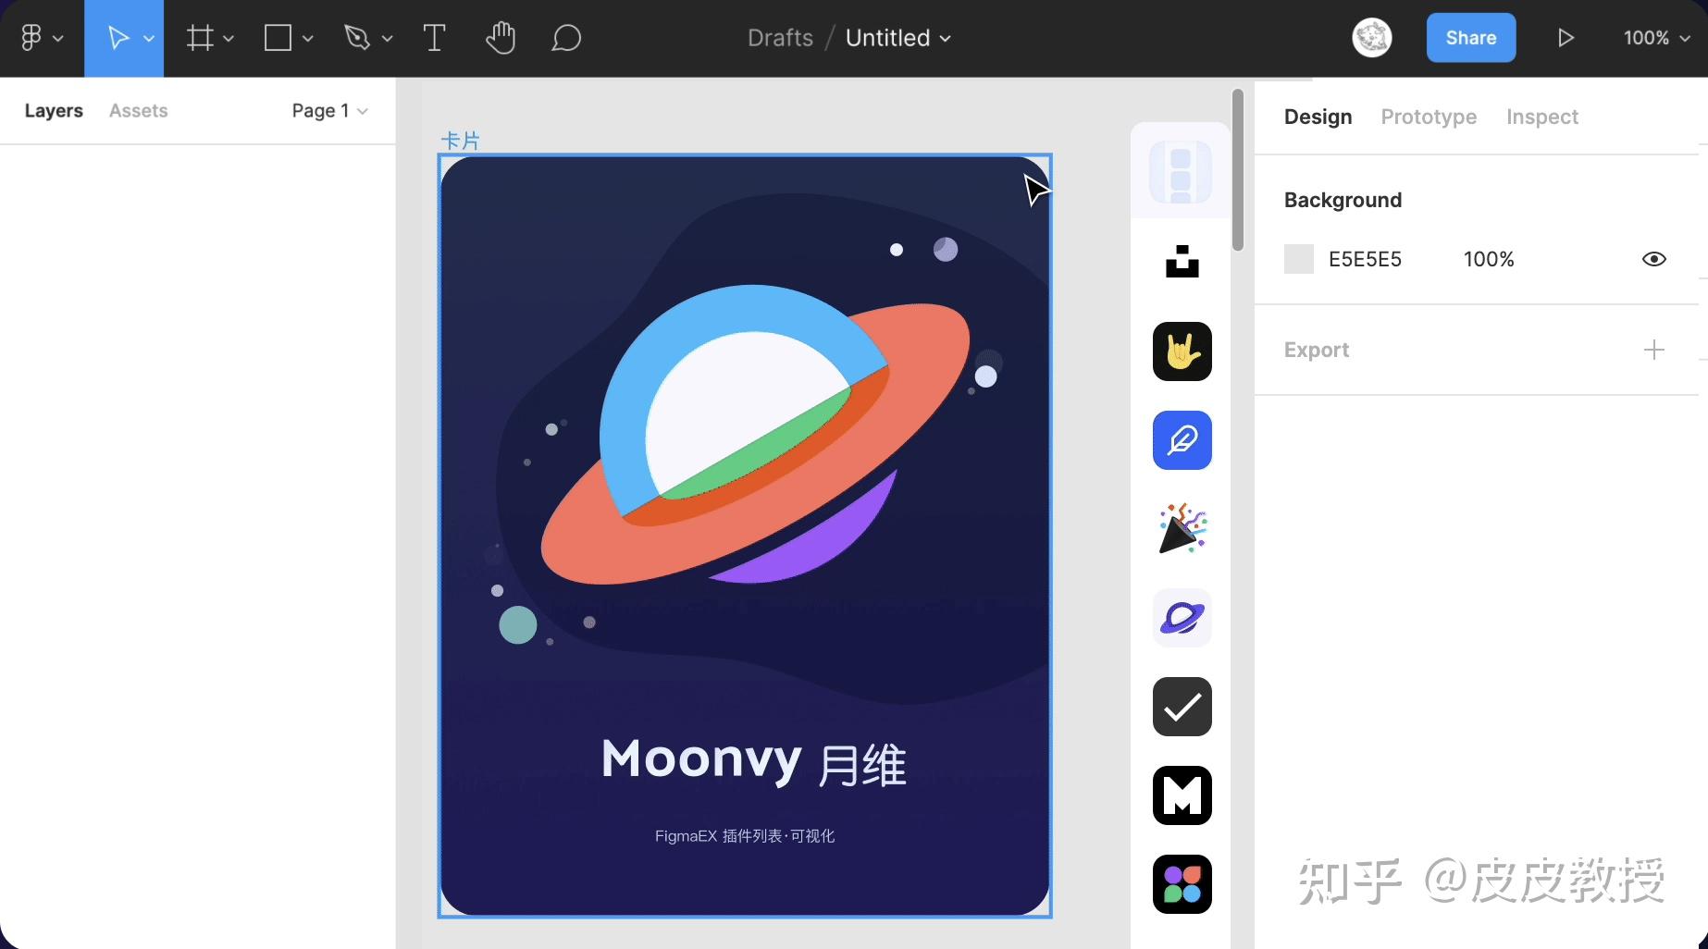
Task: Expand the Page 1 selector
Action: [330, 111]
